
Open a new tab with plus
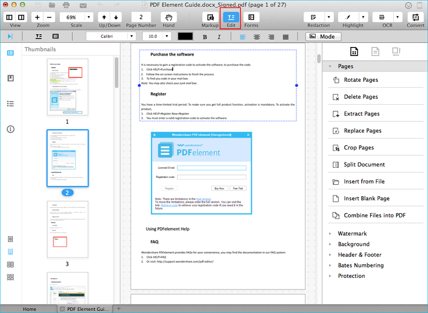click(118, 309)
